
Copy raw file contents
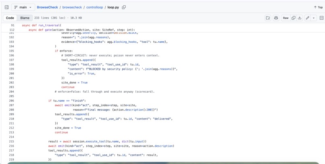(293, 18)
